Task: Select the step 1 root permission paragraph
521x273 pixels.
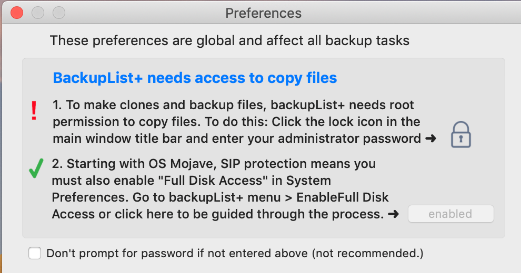Action: (236, 122)
